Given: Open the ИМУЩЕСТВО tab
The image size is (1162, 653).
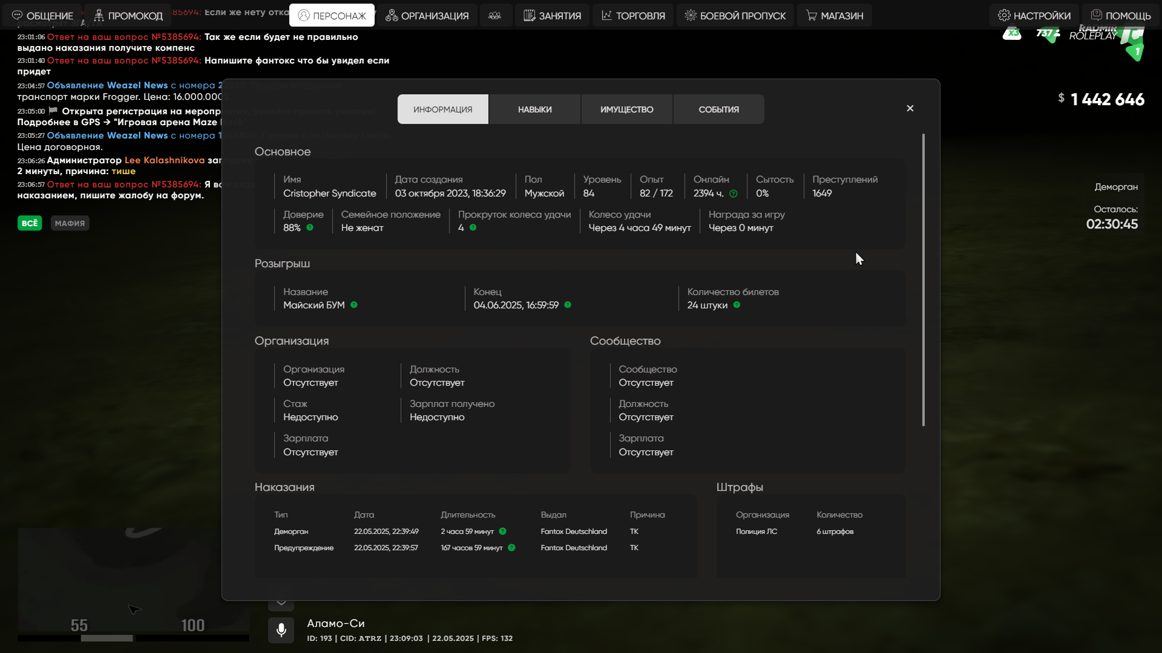Looking at the screenshot, I should (626, 109).
